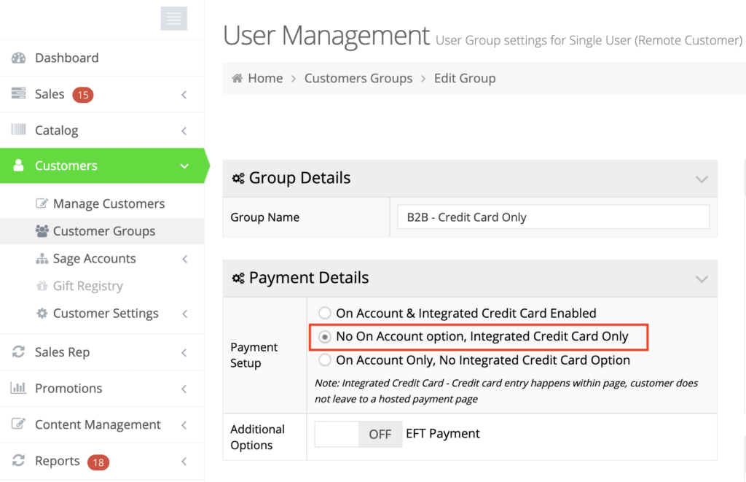Open the Reports menu item
The height and width of the screenshot is (482, 746).
58,462
